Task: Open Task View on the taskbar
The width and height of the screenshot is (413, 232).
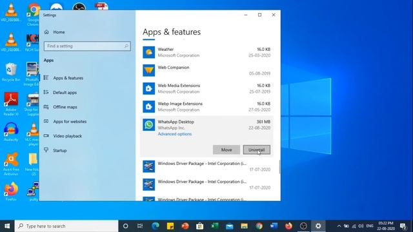Action: pos(140,226)
